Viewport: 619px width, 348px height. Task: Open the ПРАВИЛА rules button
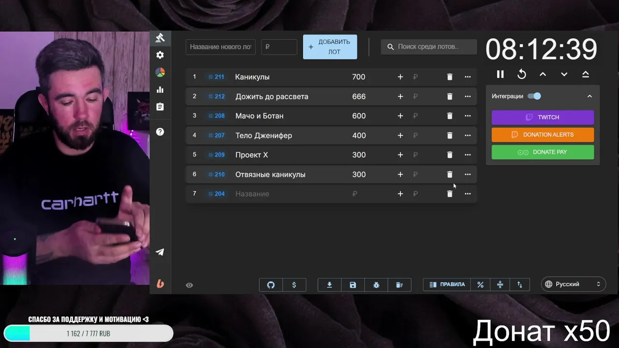coord(447,285)
